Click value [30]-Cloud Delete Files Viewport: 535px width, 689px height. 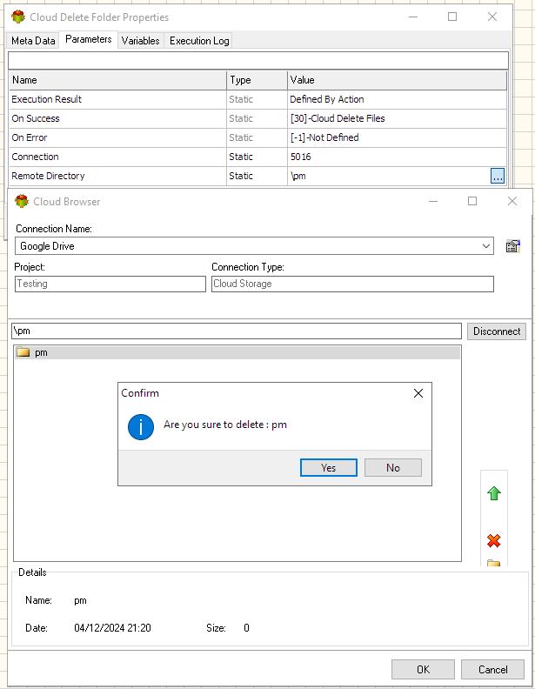click(x=338, y=118)
